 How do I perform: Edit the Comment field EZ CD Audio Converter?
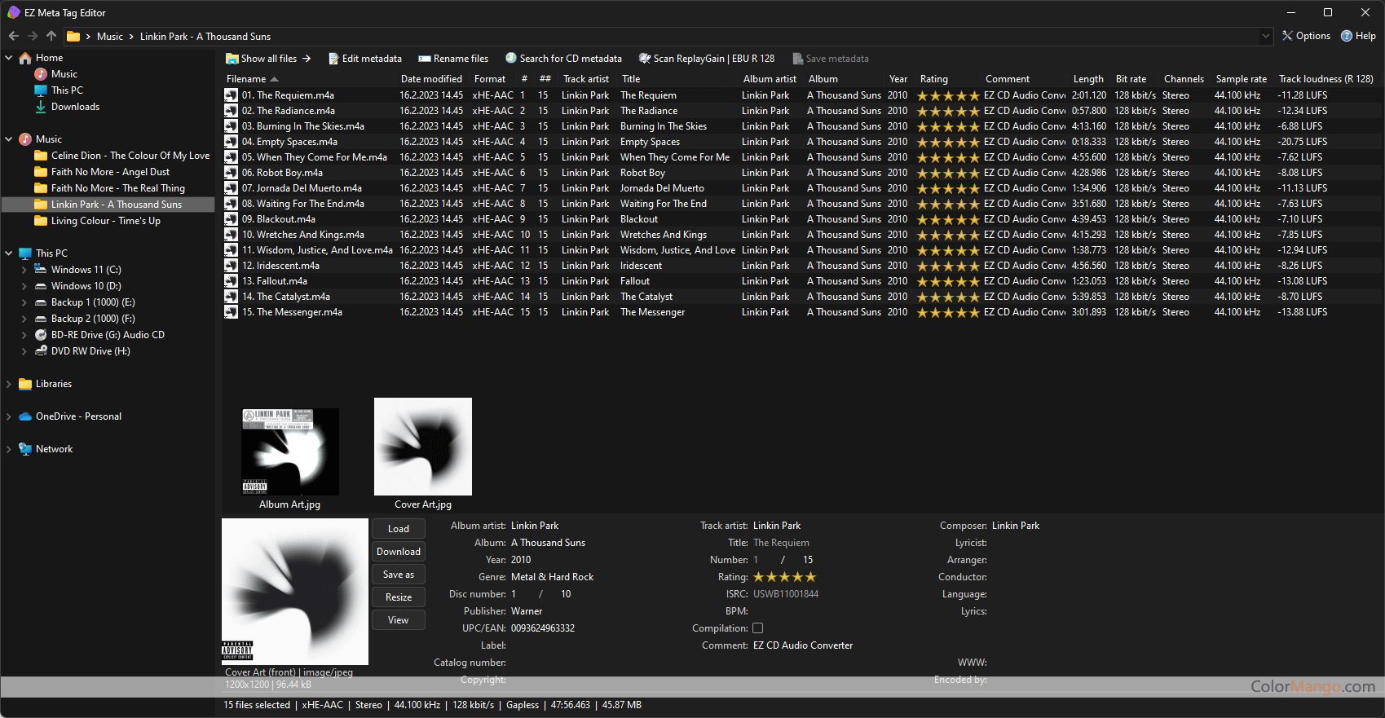803,645
